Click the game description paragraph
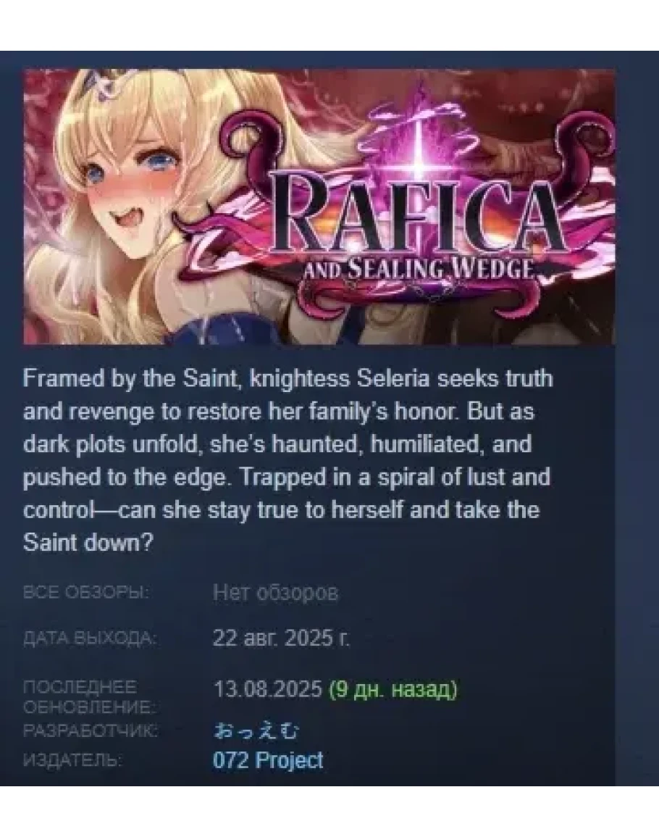This screenshot has height=837, width=659. (x=288, y=461)
